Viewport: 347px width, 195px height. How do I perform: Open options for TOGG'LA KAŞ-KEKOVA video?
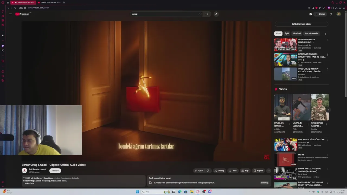coord(327,69)
